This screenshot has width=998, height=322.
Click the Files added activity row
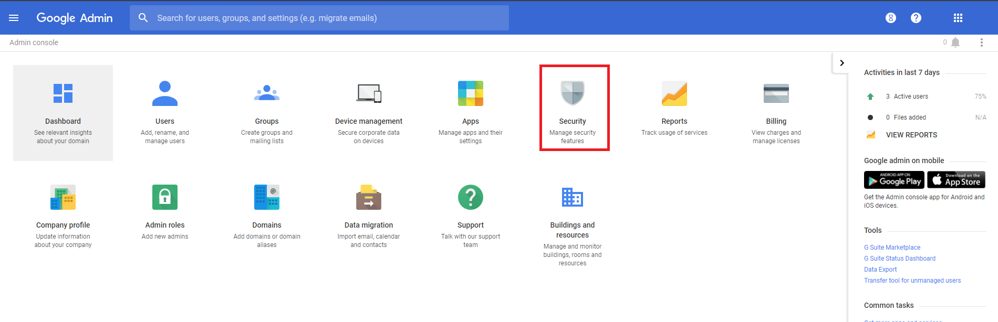[x=926, y=117]
